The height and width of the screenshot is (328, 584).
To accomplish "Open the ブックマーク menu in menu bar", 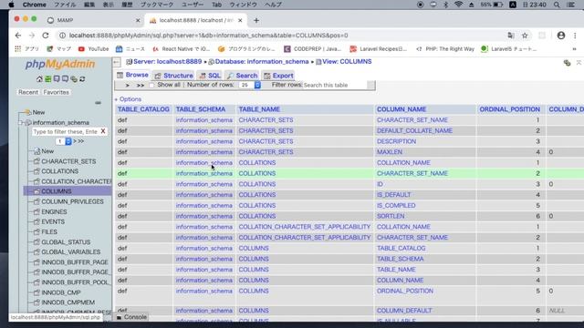I will 157,5.
